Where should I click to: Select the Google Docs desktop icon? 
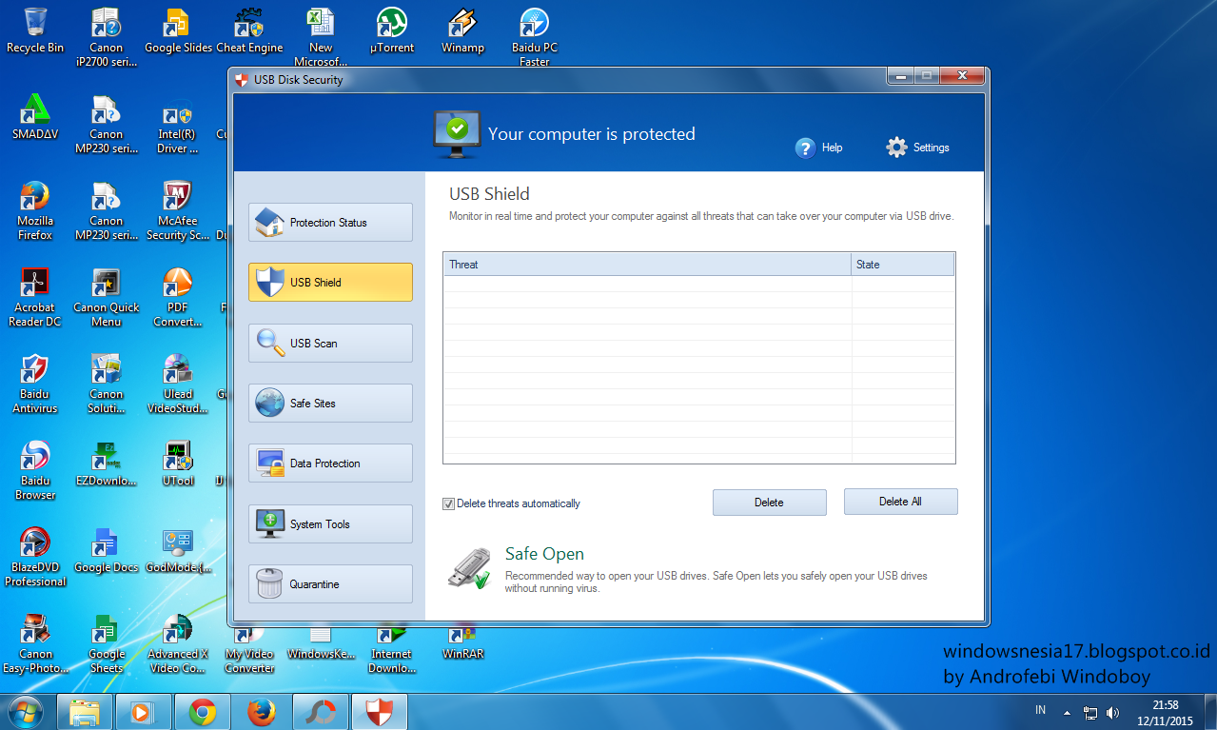(x=107, y=550)
